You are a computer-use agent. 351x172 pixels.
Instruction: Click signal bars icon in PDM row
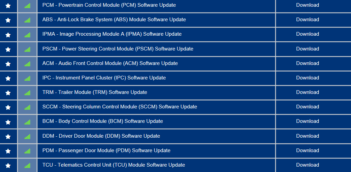click(x=27, y=151)
